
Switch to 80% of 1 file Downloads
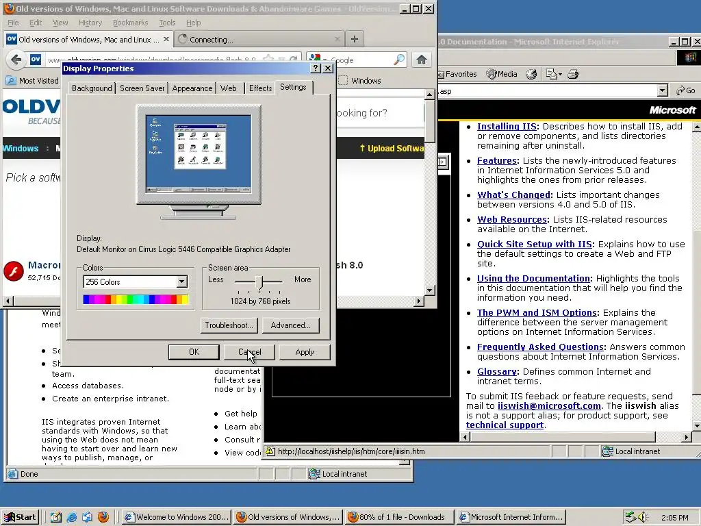400,518
